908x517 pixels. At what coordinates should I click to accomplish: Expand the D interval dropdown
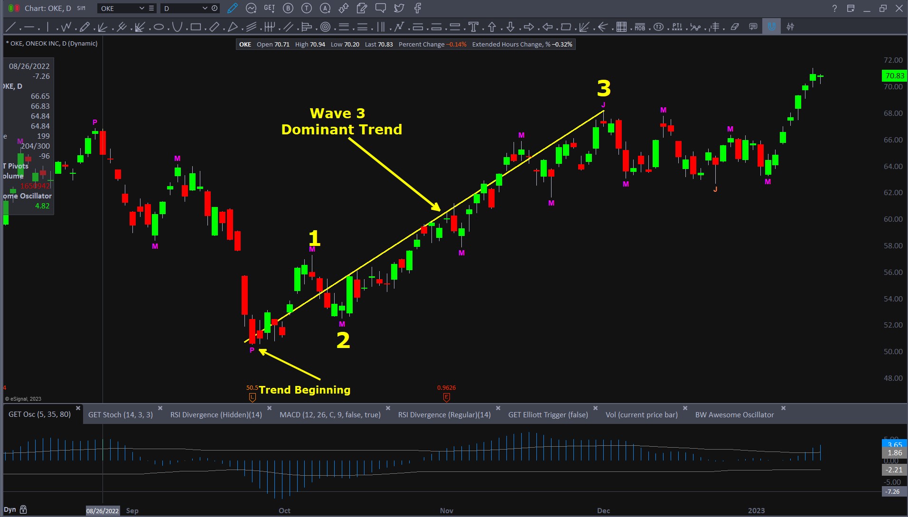tap(205, 8)
